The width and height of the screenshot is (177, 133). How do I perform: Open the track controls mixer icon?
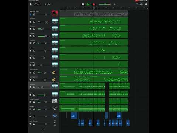(x=45, y=4)
